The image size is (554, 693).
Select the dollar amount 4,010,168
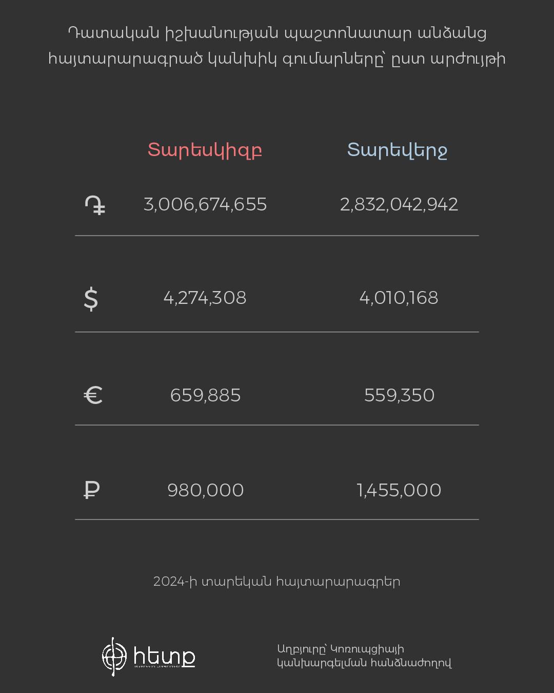click(399, 298)
